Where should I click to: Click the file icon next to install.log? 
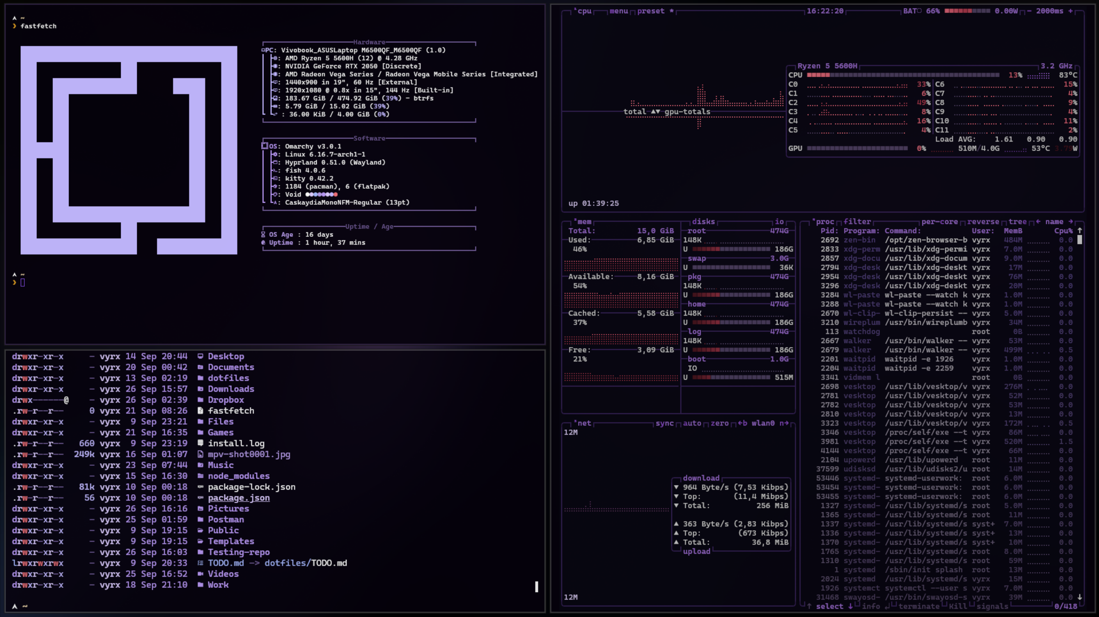point(201,443)
